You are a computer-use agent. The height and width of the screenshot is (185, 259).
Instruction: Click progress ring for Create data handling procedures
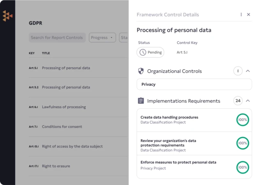[x=243, y=120]
